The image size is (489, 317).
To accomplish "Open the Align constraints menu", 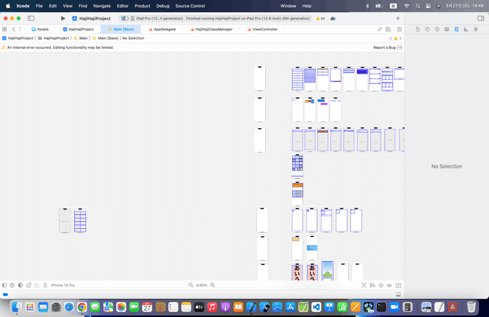I will tap(372, 285).
